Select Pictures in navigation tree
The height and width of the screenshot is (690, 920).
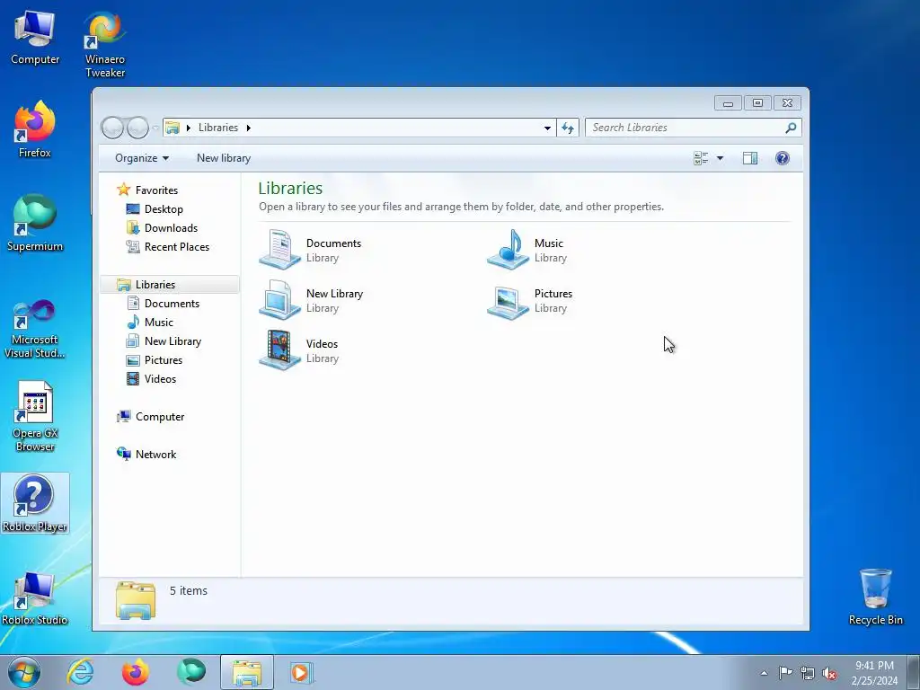click(164, 359)
